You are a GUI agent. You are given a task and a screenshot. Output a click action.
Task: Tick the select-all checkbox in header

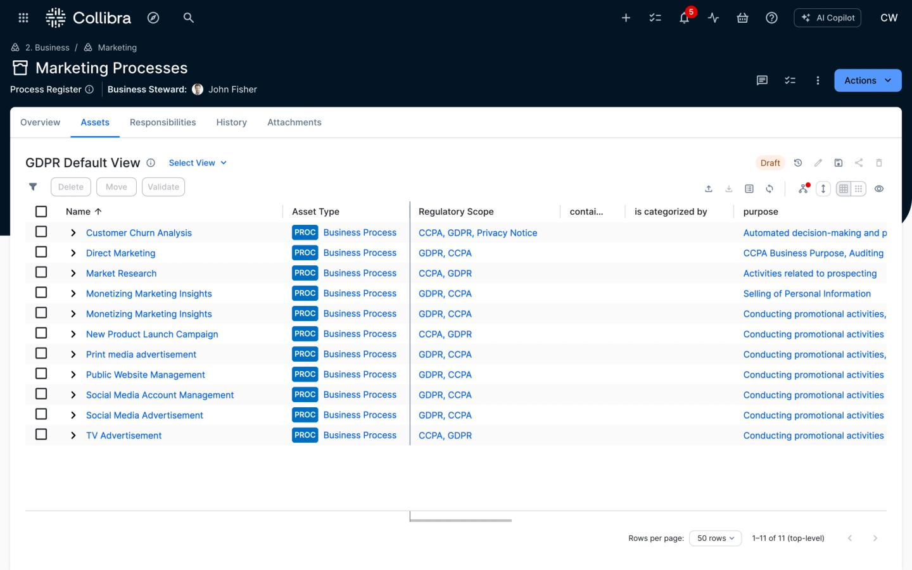[41, 212]
